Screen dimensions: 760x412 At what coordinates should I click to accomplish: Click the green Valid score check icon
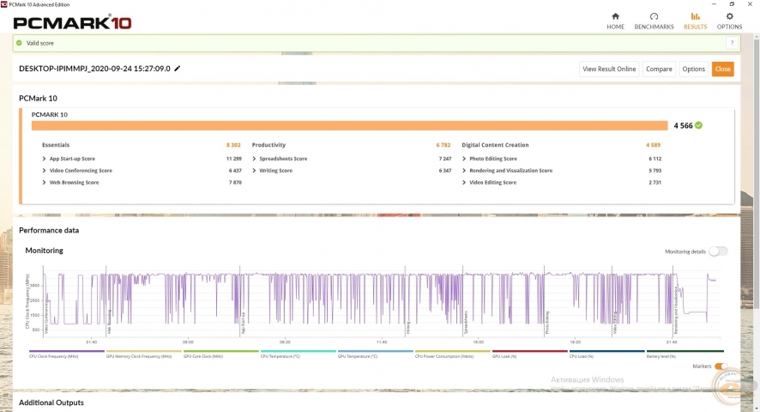(x=19, y=43)
